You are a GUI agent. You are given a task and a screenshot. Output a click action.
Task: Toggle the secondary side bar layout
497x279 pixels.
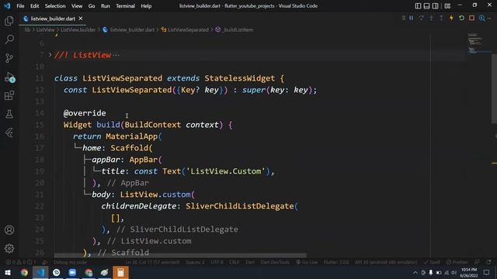435,5
